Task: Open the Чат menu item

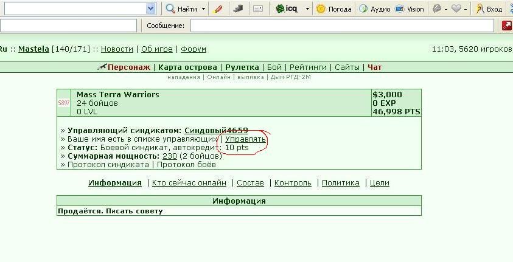Action: [x=374, y=67]
